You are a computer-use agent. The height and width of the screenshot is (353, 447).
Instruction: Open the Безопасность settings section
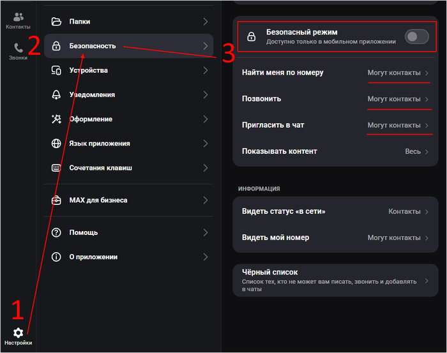coord(128,46)
